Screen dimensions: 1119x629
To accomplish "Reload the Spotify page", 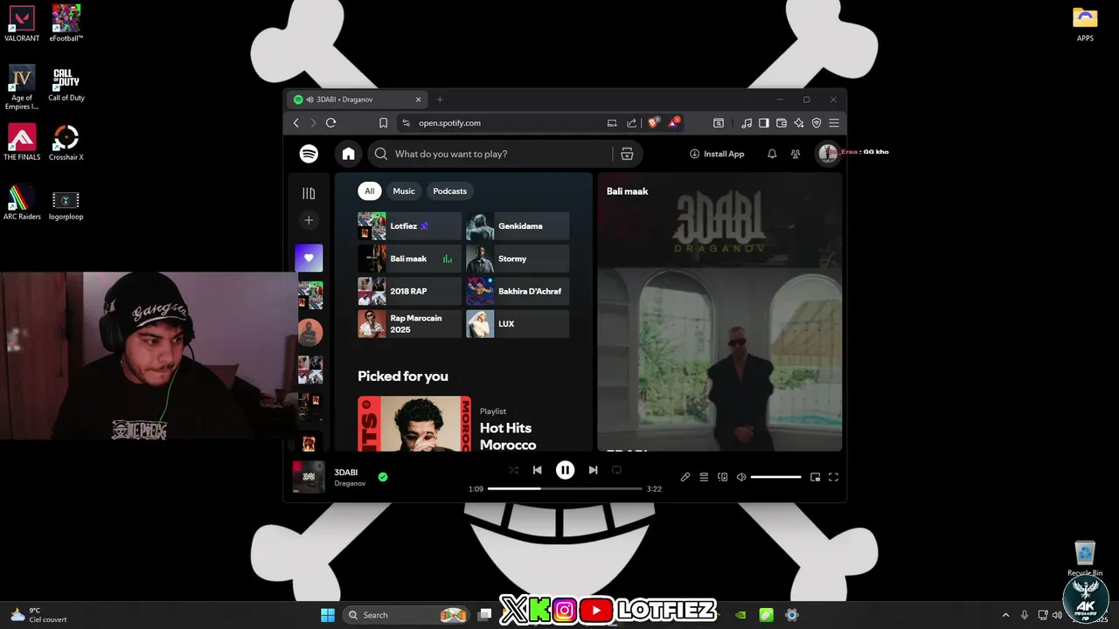I will [330, 123].
